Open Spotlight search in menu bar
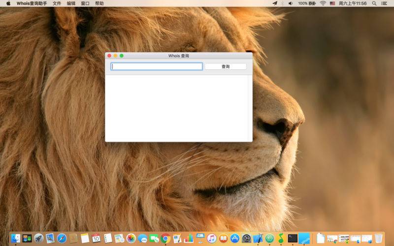394x246 pixels. click(374, 3)
